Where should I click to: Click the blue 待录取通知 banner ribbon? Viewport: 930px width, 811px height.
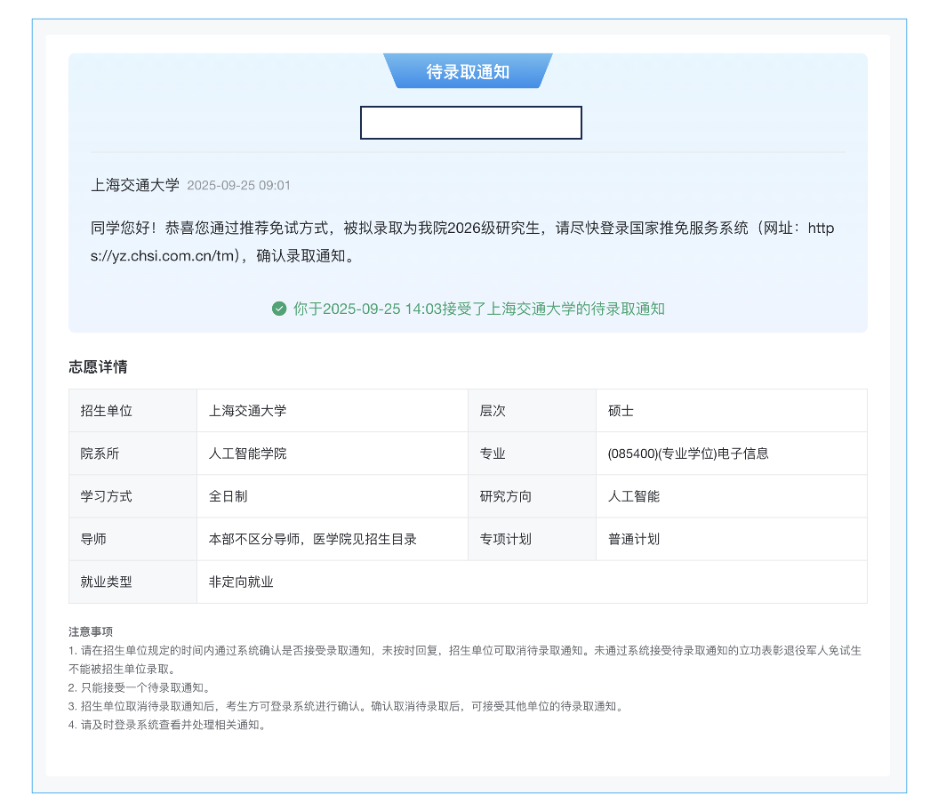[x=469, y=70]
